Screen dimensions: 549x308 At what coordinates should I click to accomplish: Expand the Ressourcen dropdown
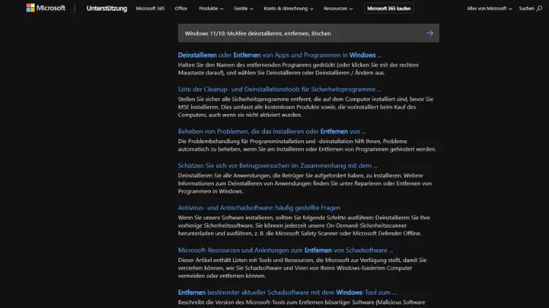coord(338,8)
